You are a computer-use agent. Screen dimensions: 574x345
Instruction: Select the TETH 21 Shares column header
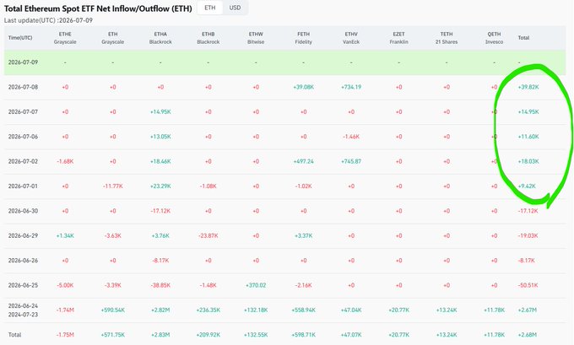pyautogui.click(x=447, y=38)
